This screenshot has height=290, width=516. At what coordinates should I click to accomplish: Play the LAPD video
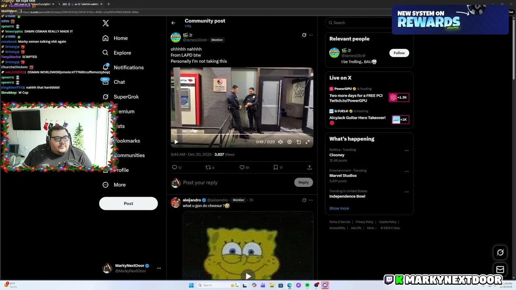176,142
